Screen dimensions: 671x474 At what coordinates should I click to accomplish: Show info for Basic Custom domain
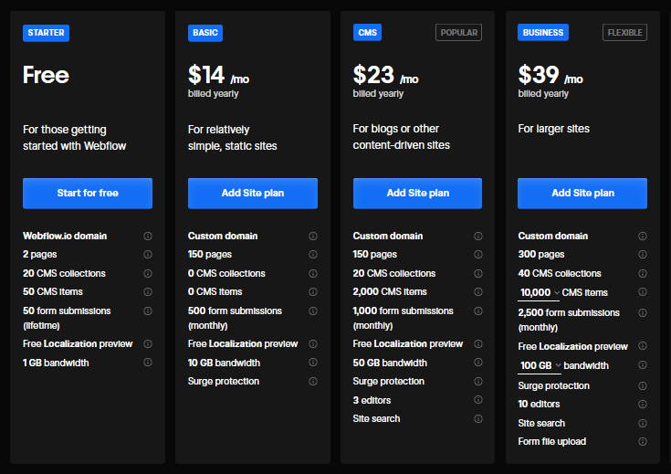click(313, 236)
